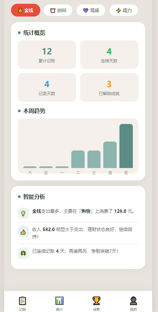Tap the 累计记账 stat card
Image resolution: width=158 pixels, height=312 pixels.
(47, 55)
